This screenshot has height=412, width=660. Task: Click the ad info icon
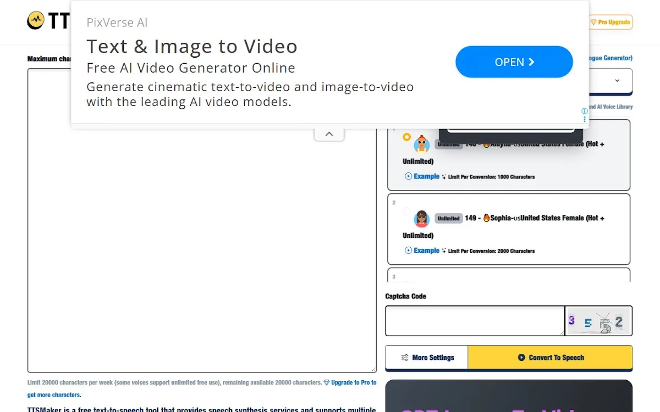point(585,111)
